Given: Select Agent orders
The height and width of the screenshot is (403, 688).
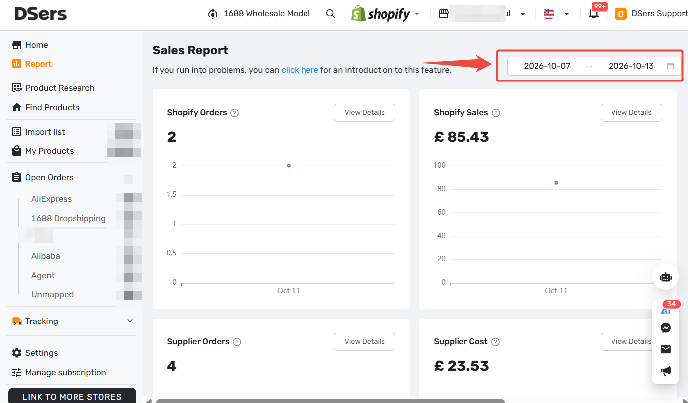Looking at the screenshot, I should [43, 275].
